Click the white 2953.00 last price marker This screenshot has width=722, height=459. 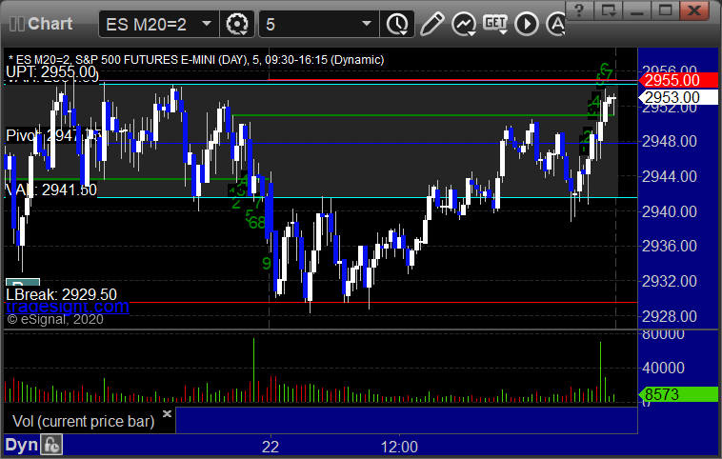pyautogui.click(x=678, y=97)
